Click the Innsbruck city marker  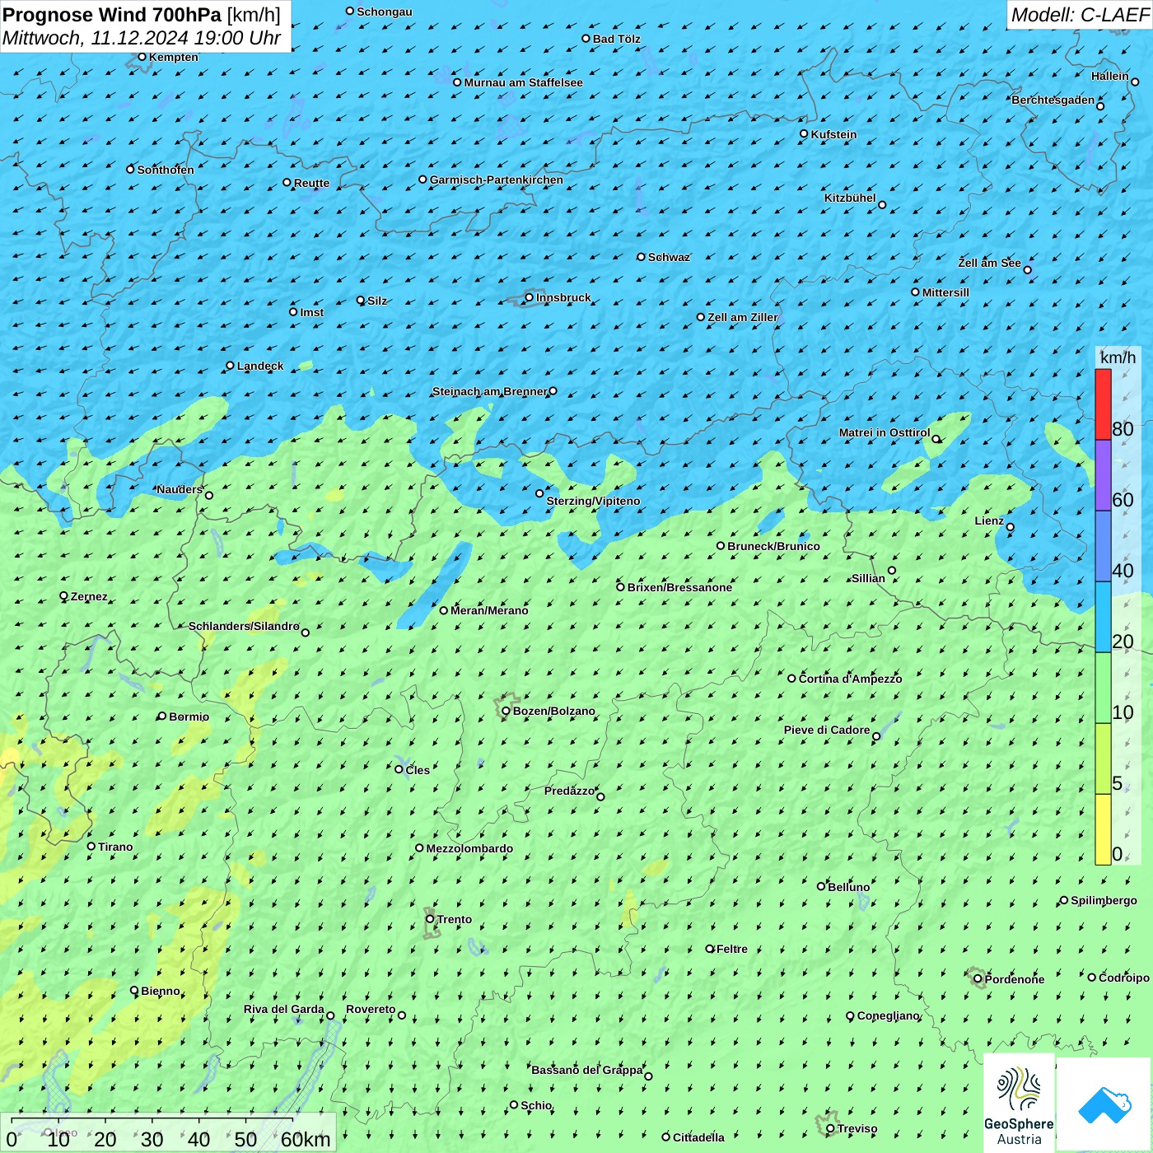530,297
